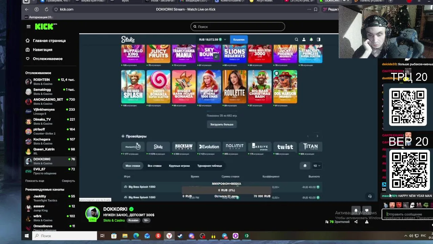Open Nolimit City provider
The height and width of the screenshot is (244, 433).
[234, 146]
